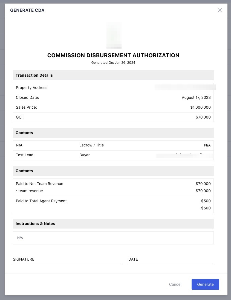The height and width of the screenshot is (300, 231).
Task: Click the Test Lead contact name
Action: click(x=25, y=155)
